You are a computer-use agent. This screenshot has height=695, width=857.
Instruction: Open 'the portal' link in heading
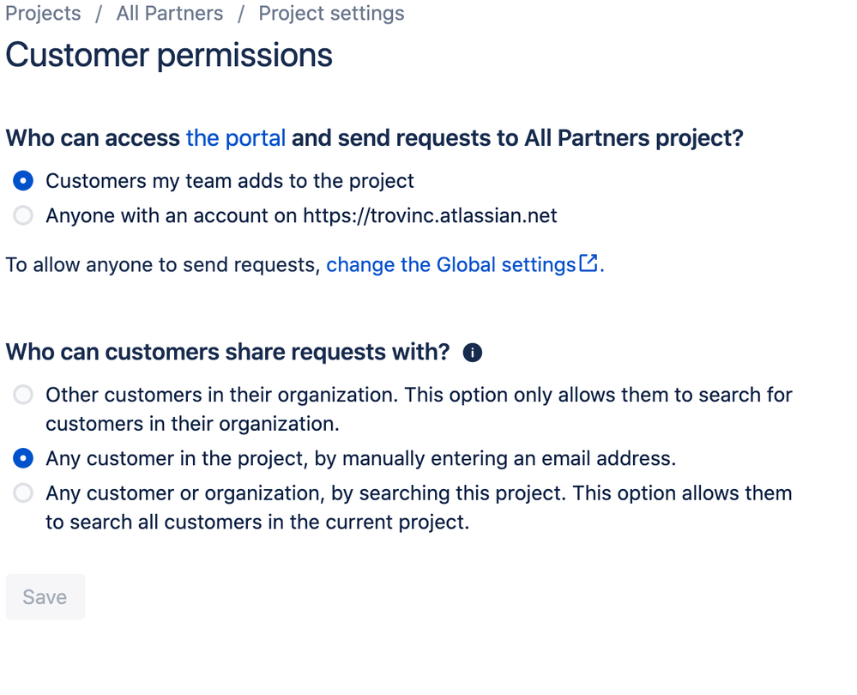click(x=236, y=138)
